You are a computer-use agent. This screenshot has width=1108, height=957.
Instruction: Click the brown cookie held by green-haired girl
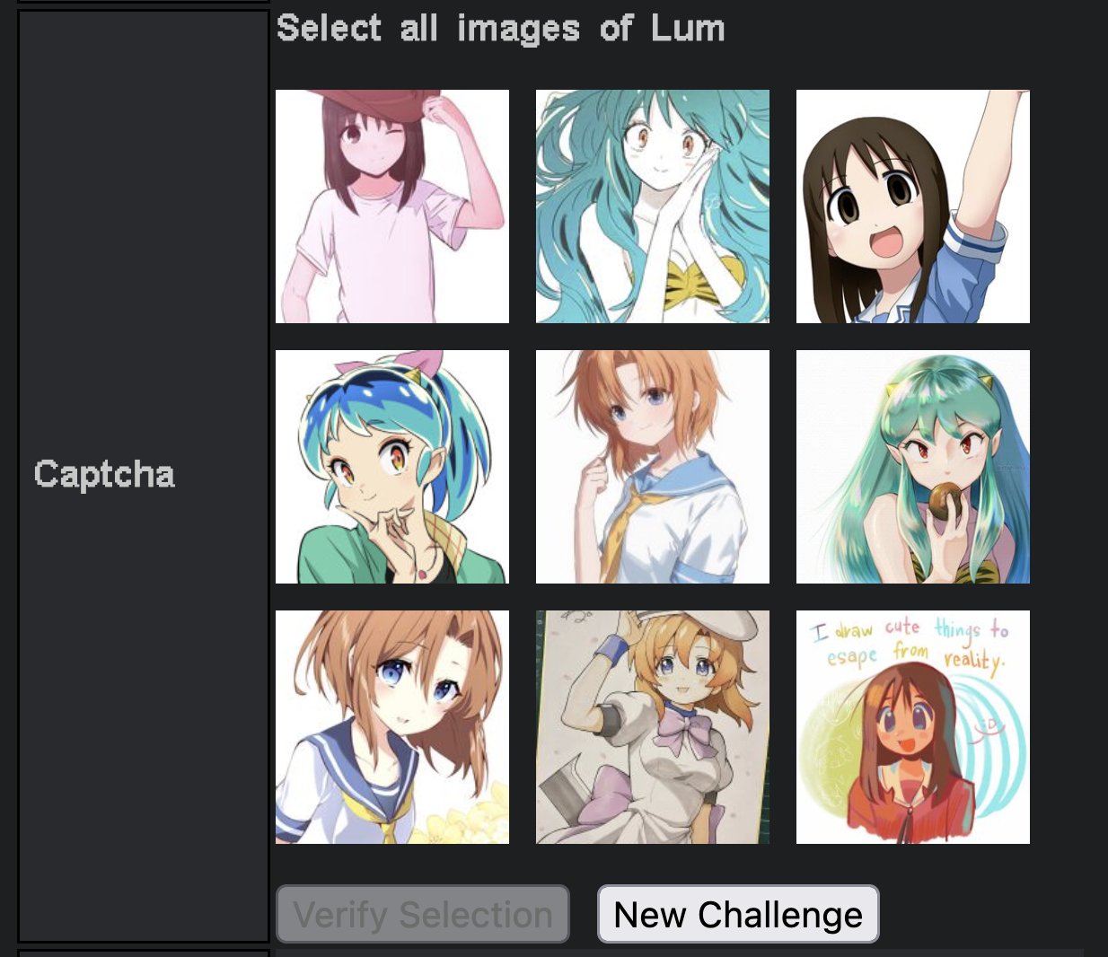[945, 501]
